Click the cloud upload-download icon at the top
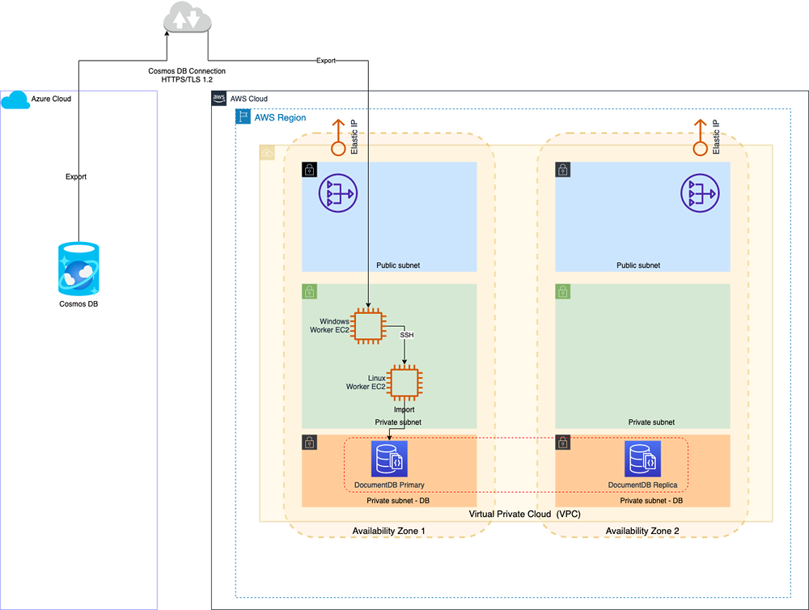809x610 pixels. tap(187, 18)
